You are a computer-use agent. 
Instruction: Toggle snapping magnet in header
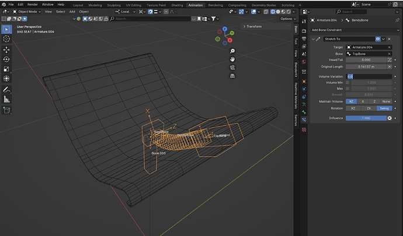click(150, 12)
